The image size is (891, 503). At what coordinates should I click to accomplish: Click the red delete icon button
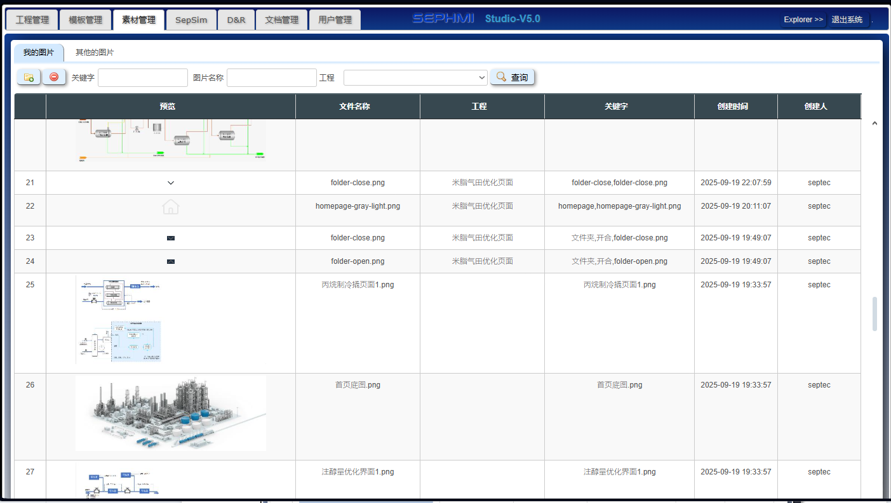[x=54, y=77]
